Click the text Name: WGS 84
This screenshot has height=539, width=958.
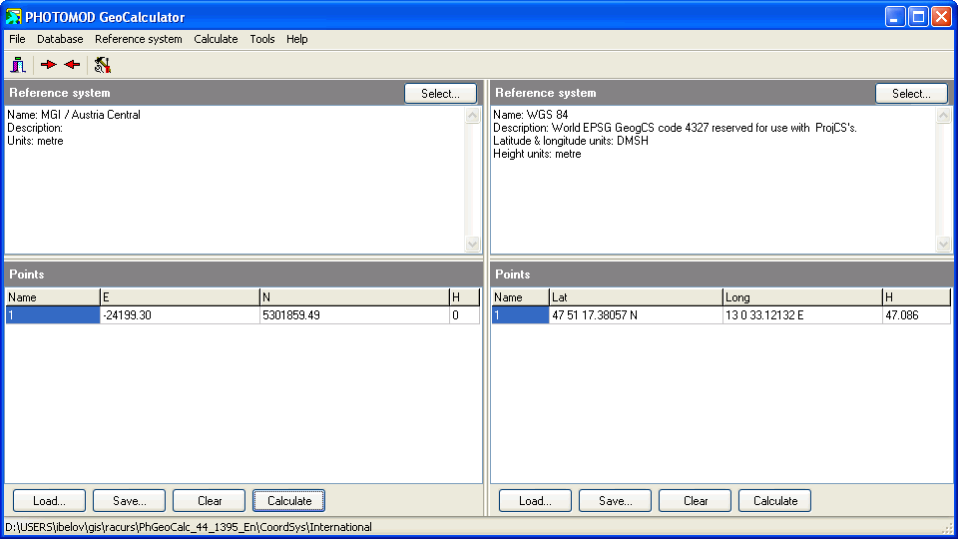click(531, 115)
